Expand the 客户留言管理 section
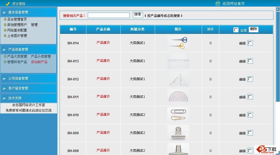Viewport: 280px width, 155px height. 28,88
